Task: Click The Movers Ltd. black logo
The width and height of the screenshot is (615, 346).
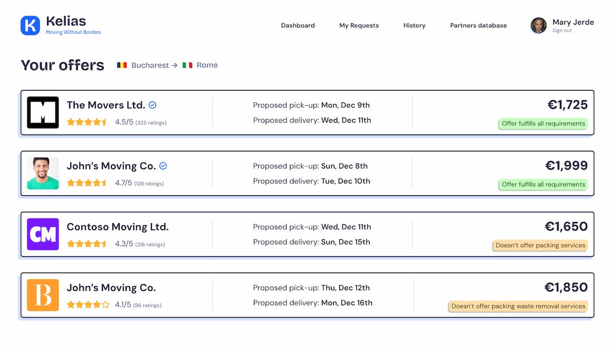Action: click(43, 113)
